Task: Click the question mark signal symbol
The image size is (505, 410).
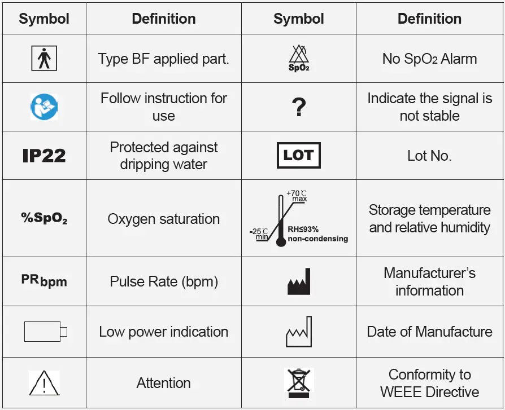Action: (299, 107)
